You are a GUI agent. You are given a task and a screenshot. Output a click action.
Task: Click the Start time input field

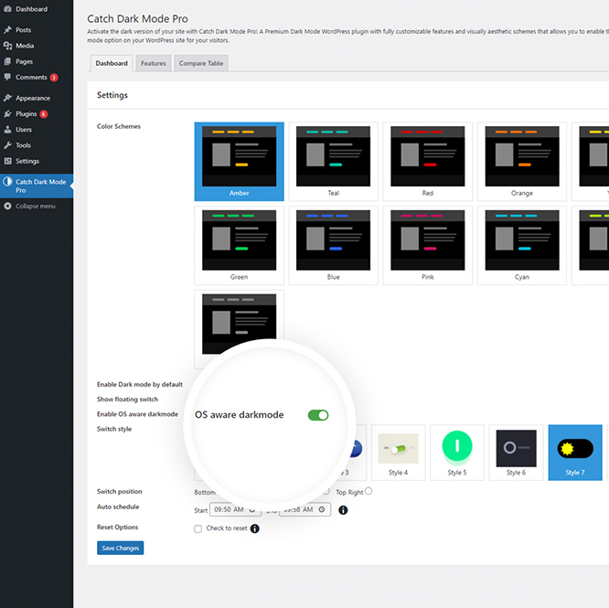coord(235,509)
